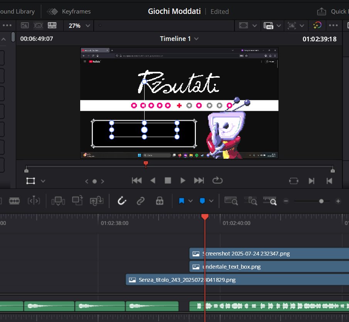349x322 pixels.
Task: Play forward
Action: 183,181
